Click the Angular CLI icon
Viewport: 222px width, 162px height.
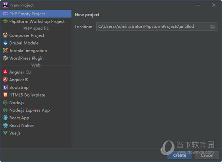click(x=5, y=72)
